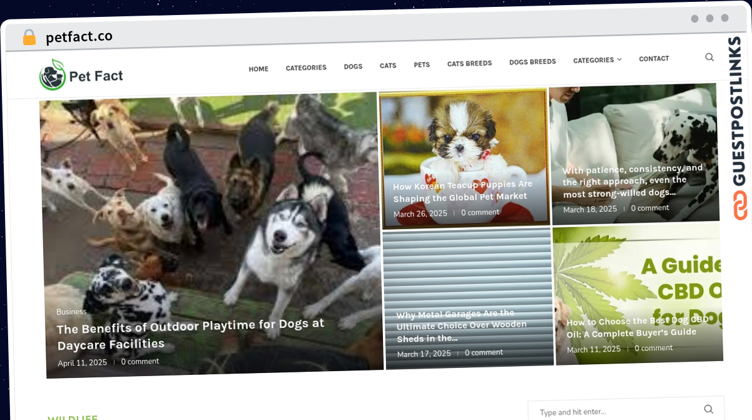This screenshot has width=752, height=420.
Task: Click the March 11, 2025 date
Action: click(593, 349)
